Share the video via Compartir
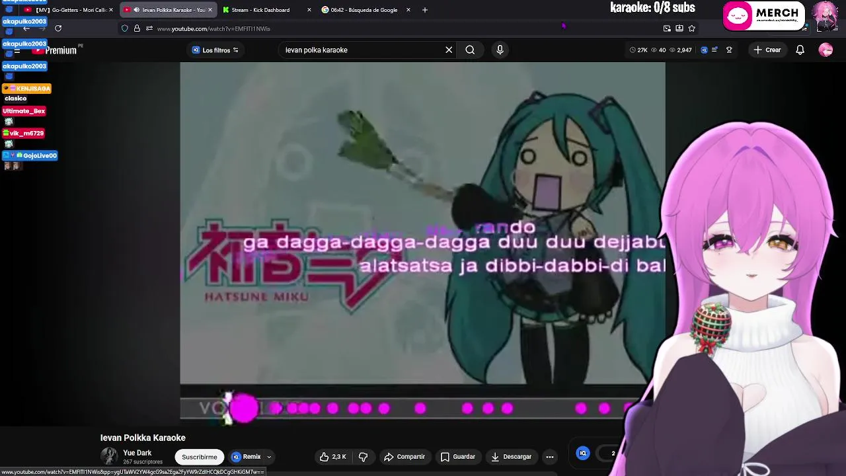Screen dimensions: 846x476 click(404, 457)
